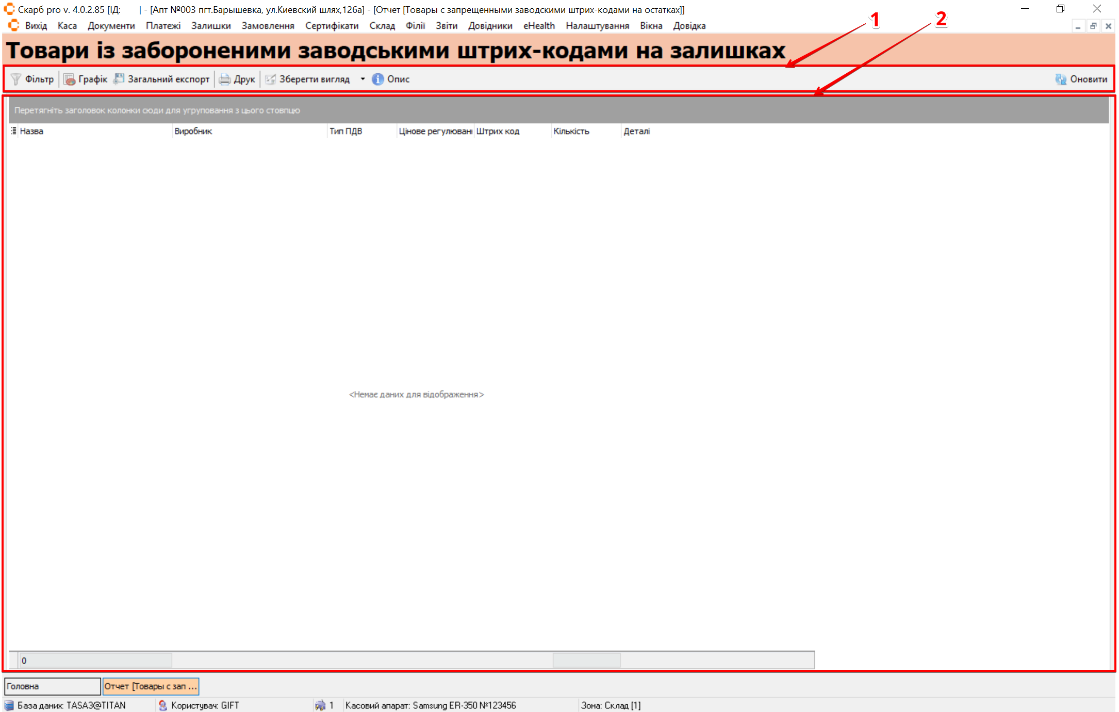Click the column chooser grid icon
This screenshot has height=712, width=1119.
(x=14, y=131)
